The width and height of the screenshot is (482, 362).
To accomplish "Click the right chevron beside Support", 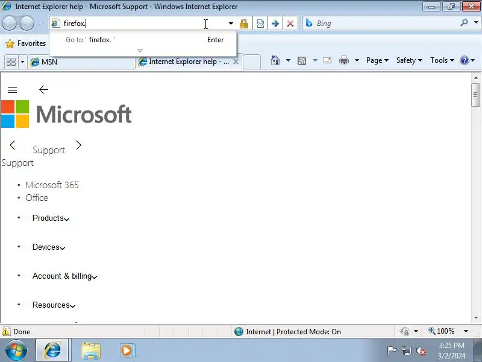I will click(x=79, y=145).
